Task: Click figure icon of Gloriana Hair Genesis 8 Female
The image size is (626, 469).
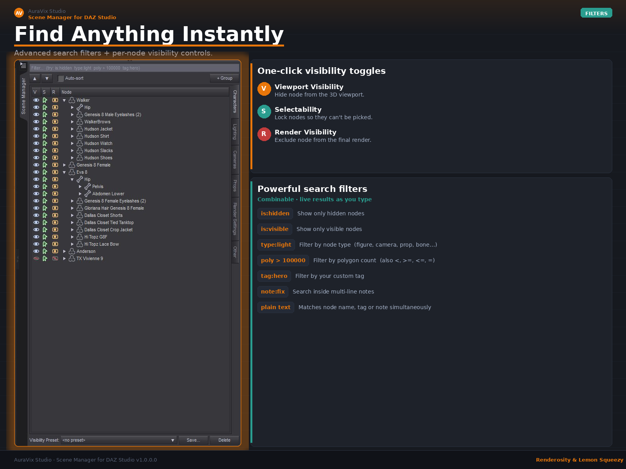Action: pyautogui.click(x=80, y=208)
